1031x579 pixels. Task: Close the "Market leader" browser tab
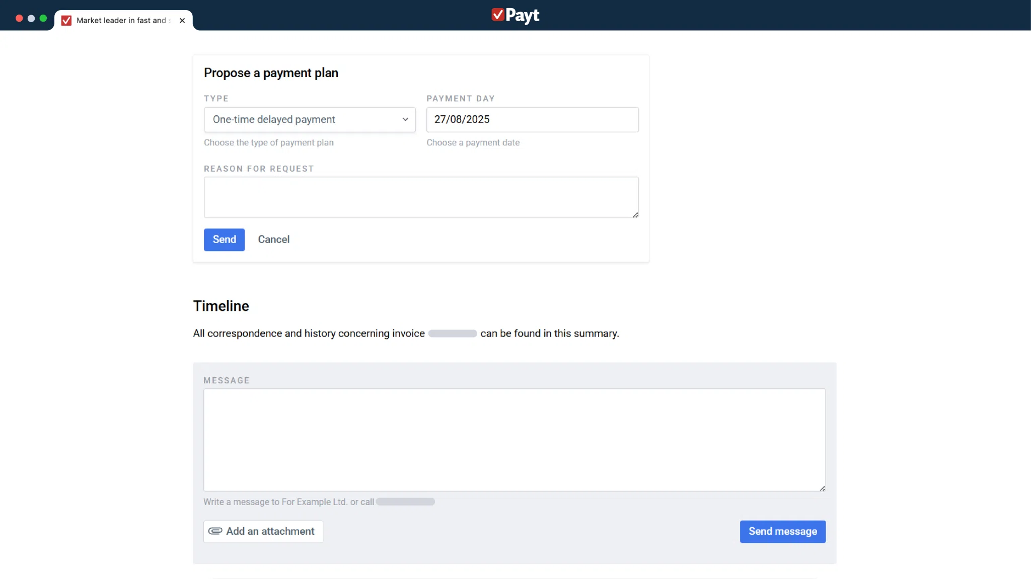182,21
